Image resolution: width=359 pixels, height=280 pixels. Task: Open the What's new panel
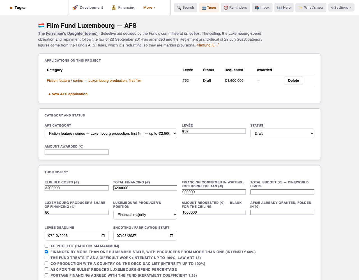(x=311, y=8)
